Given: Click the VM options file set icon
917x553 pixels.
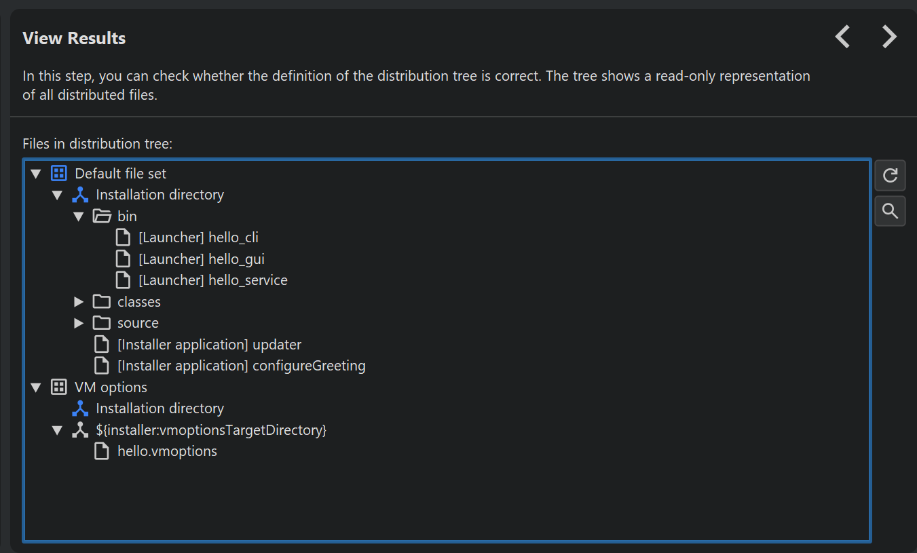Looking at the screenshot, I should click(59, 387).
